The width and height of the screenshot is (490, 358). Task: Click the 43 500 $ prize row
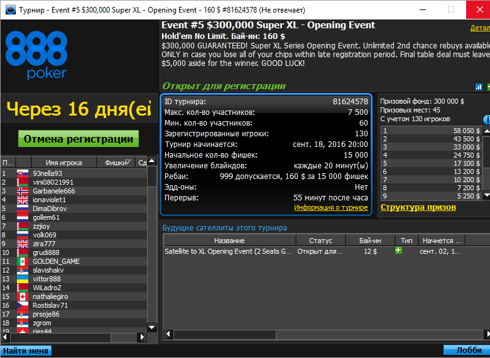pyautogui.click(x=431, y=139)
